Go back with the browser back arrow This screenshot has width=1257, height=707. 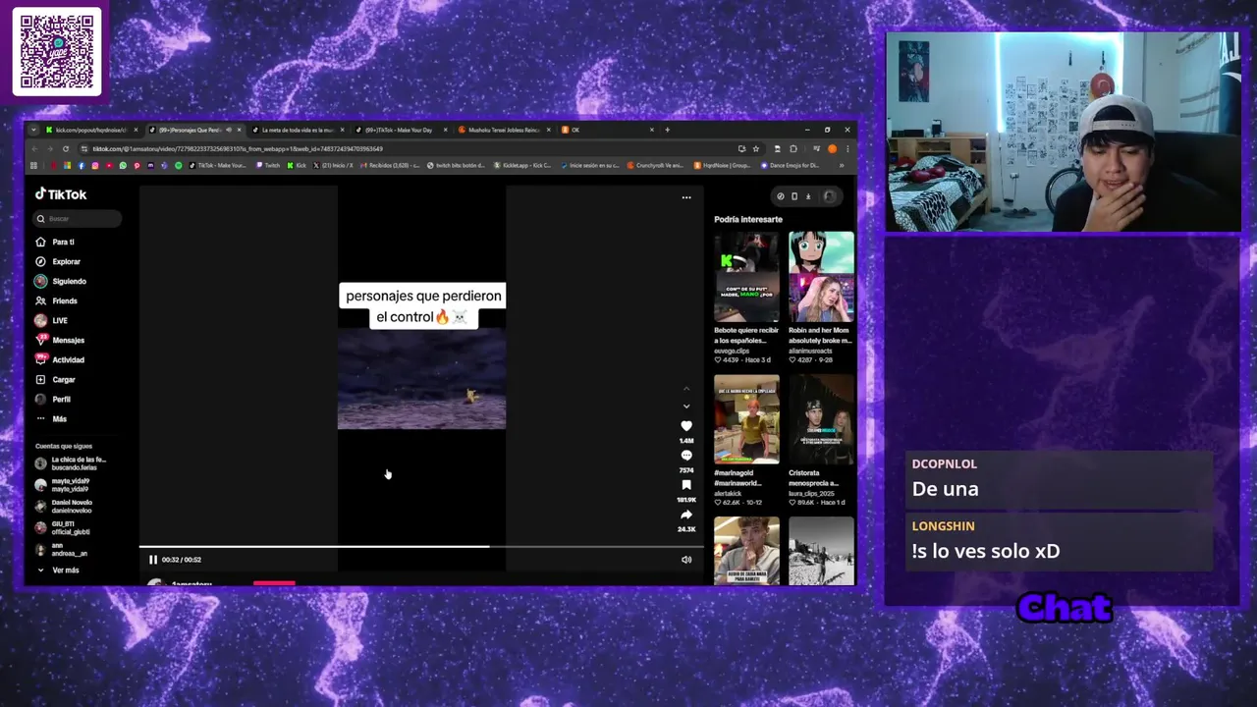[x=35, y=148]
